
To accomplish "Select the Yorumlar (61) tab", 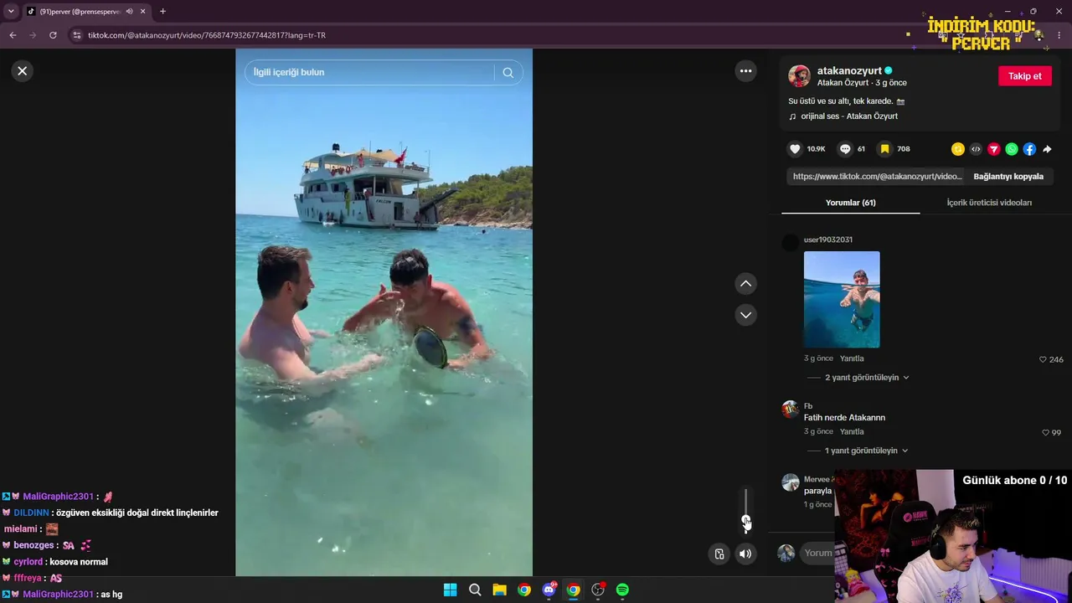I will coord(850,203).
